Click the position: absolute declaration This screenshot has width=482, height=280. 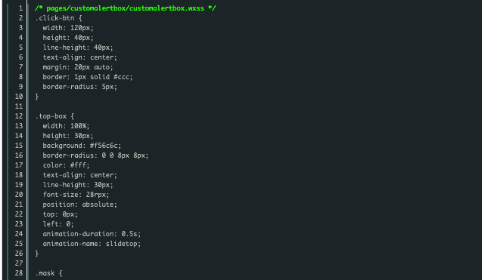click(x=80, y=205)
